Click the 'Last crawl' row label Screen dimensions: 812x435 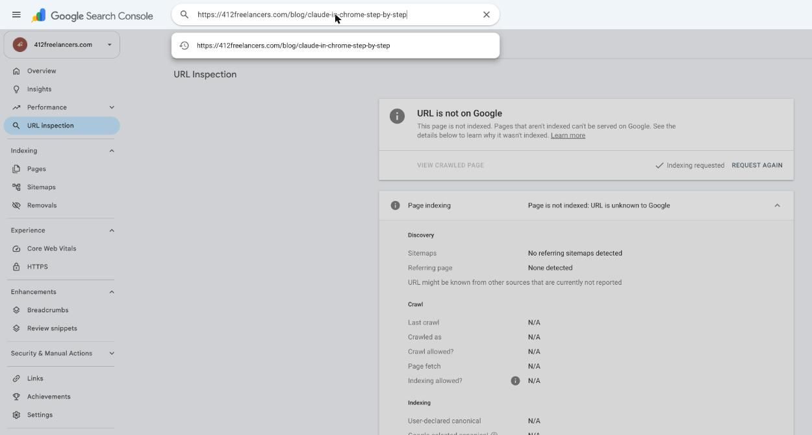(424, 323)
